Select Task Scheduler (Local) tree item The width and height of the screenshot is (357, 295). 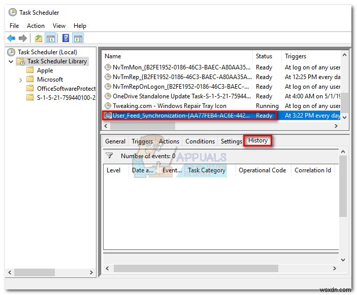(47, 52)
